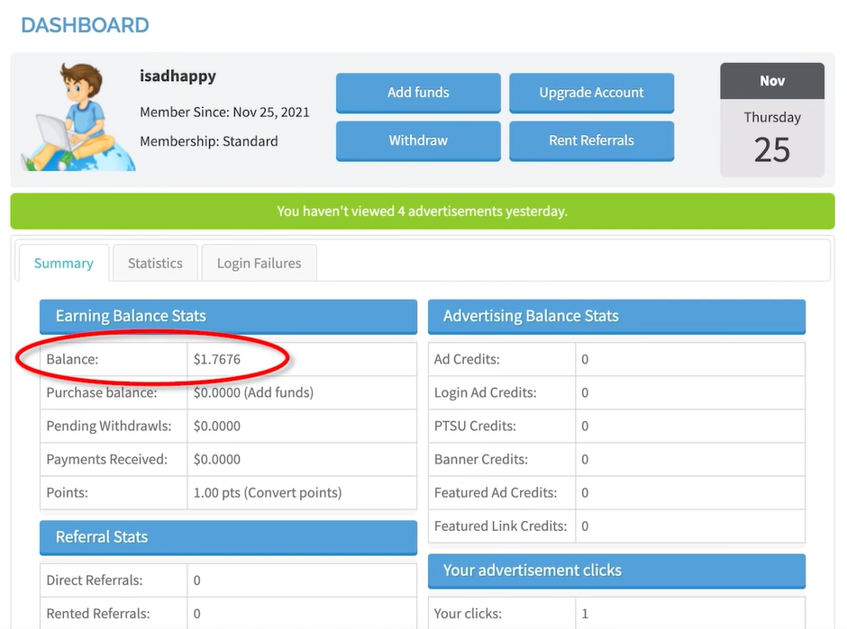Click the Convert points link
Screen dimensions: 847x629
293,492
